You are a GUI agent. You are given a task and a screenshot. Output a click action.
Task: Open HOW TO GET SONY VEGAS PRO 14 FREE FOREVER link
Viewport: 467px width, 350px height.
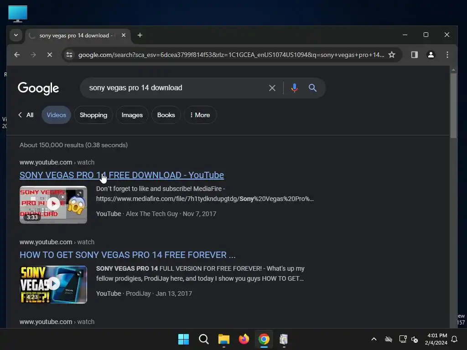coord(128,255)
